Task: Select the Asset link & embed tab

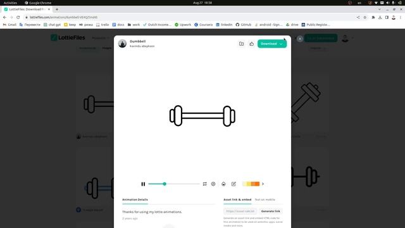Action: point(237,199)
